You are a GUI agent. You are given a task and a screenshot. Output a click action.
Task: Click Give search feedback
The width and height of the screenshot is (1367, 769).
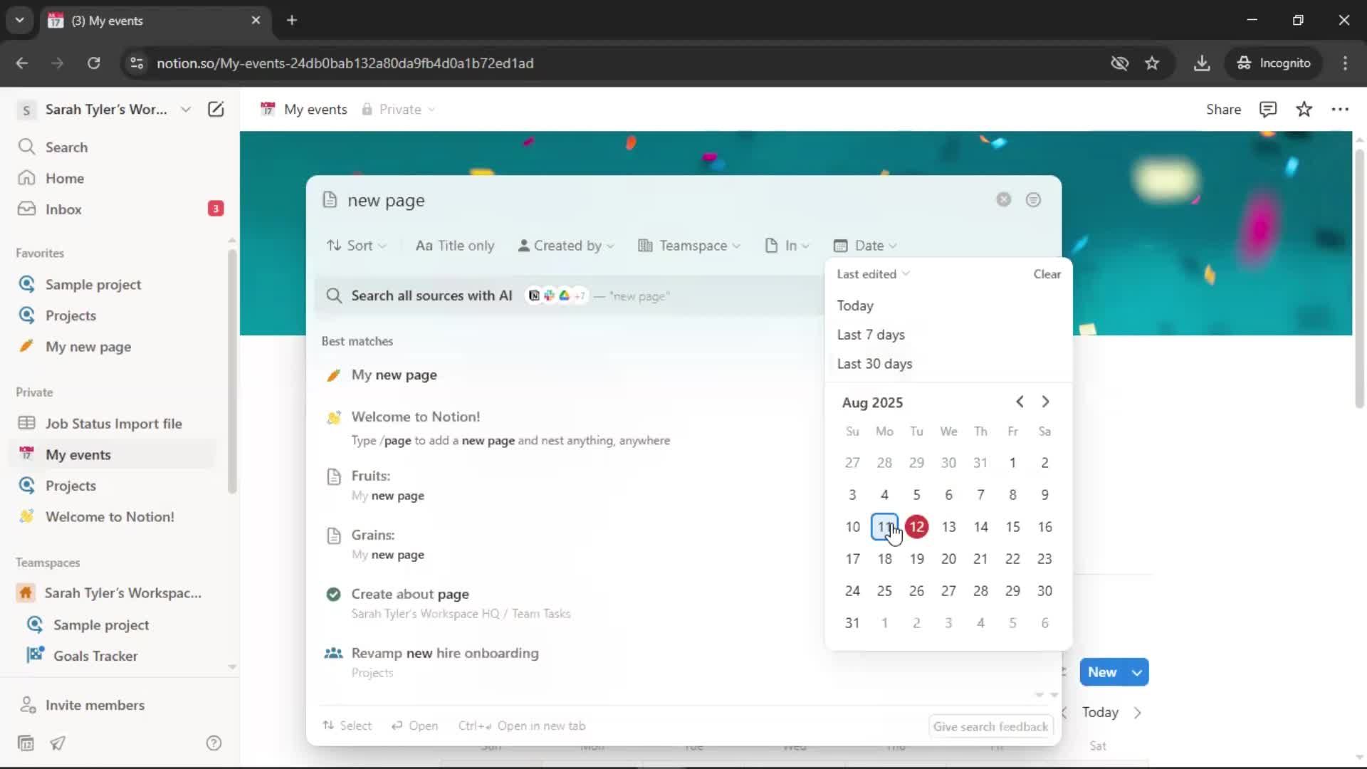point(990,727)
